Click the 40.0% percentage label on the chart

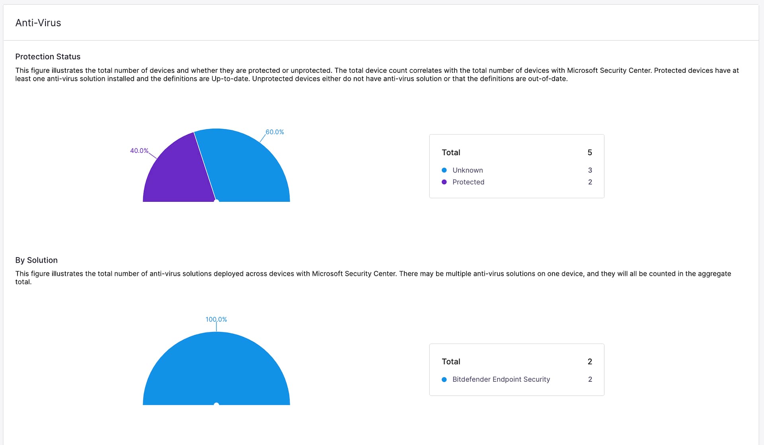coord(139,150)
